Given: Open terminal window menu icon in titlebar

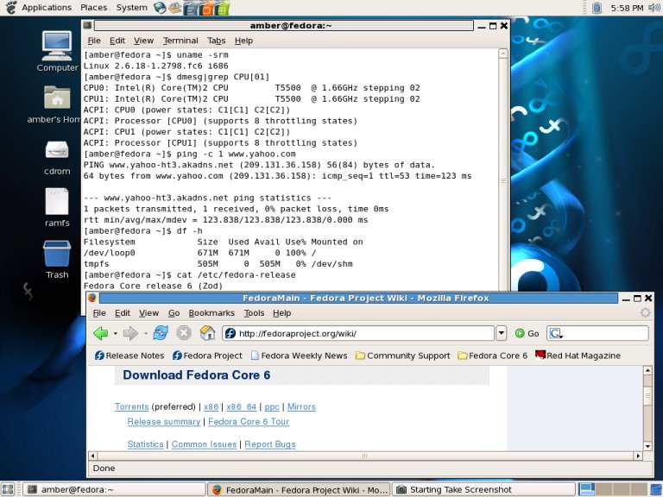Looking at the screenshot, I should coord(87,26).
